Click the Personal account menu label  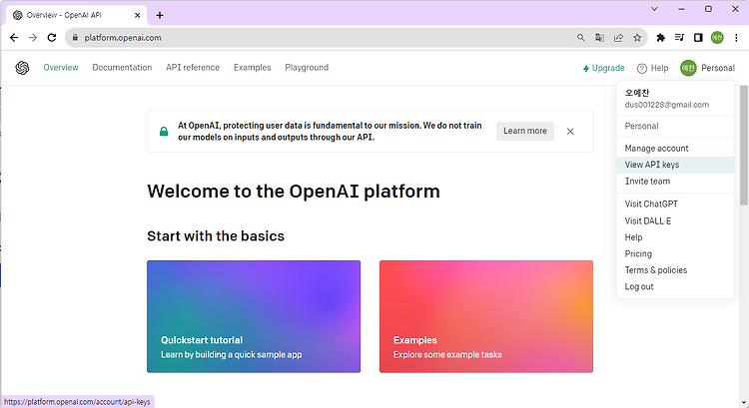pos(718,68)
